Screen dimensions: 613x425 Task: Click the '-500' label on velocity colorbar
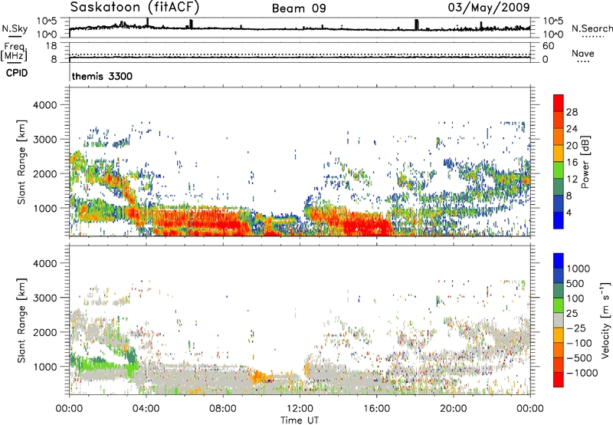tap(579, 357)
